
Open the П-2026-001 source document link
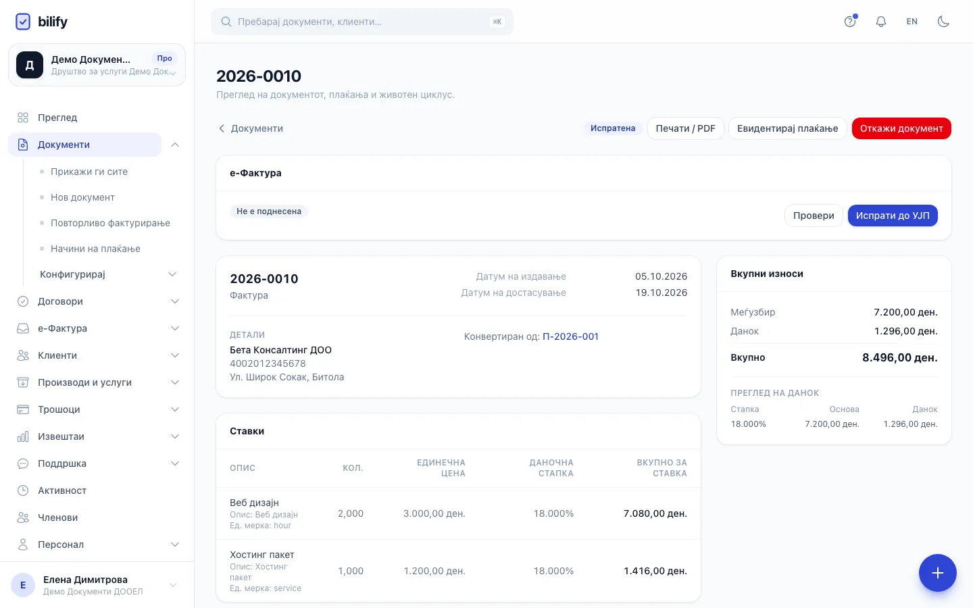(570, 336)
